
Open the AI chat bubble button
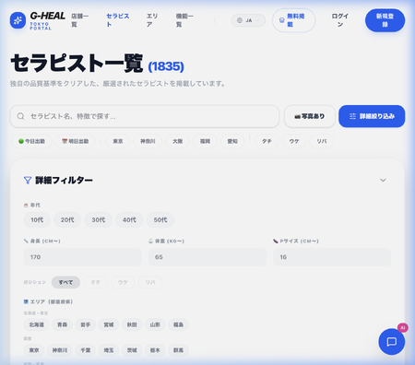click(392, 342)
